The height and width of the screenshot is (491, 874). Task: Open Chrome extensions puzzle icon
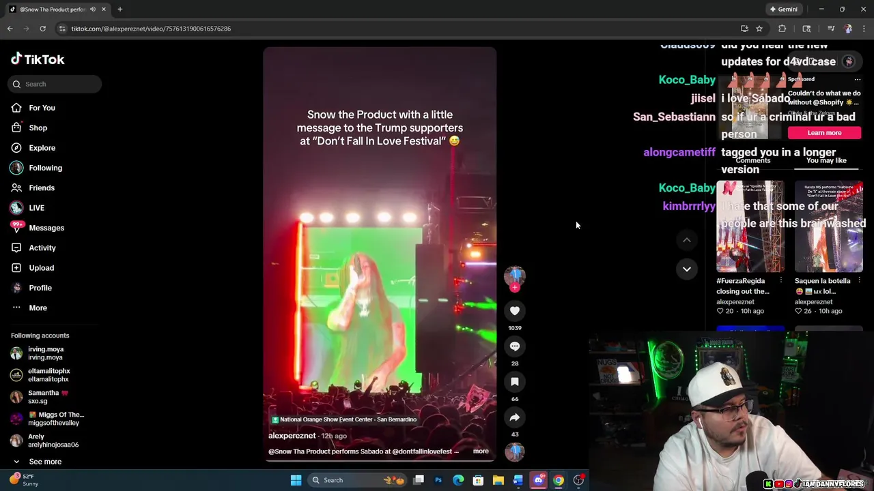783,29
